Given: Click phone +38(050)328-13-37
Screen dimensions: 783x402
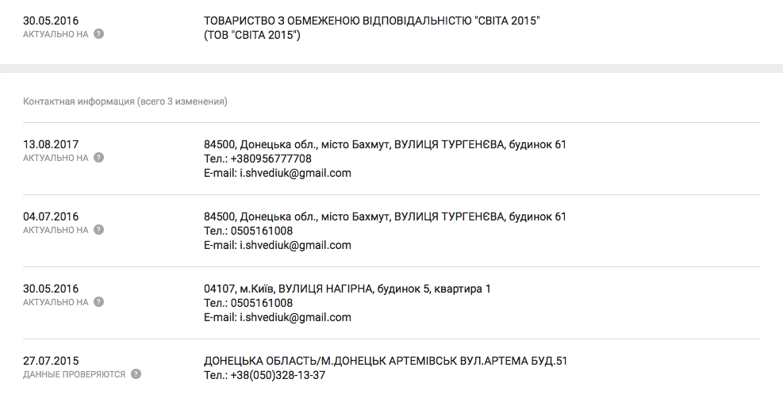Looking at the screenshot, I should tap(278, 375).
